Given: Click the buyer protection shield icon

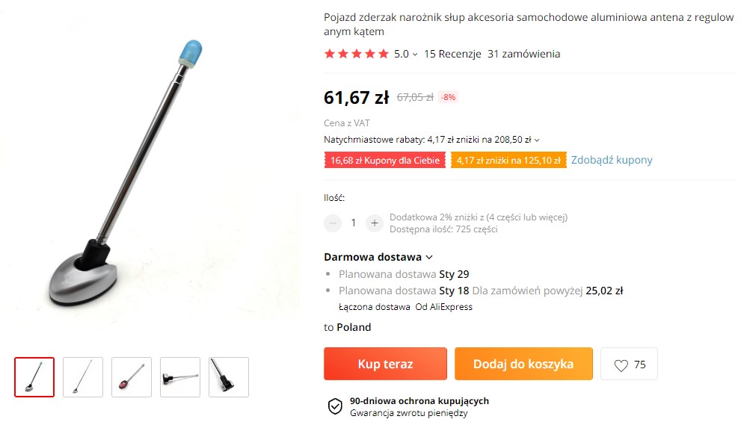Looking at the screenshot, I should 335,406.
